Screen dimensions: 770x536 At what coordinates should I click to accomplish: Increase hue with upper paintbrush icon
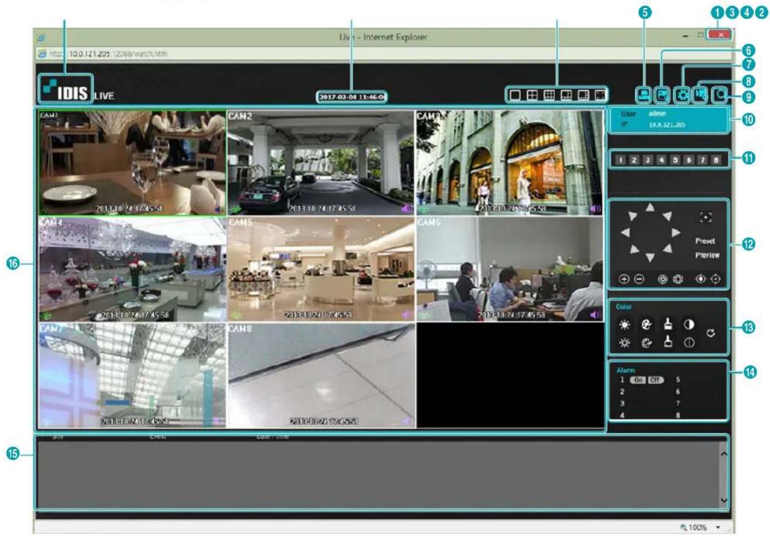(x=667, y=325)
